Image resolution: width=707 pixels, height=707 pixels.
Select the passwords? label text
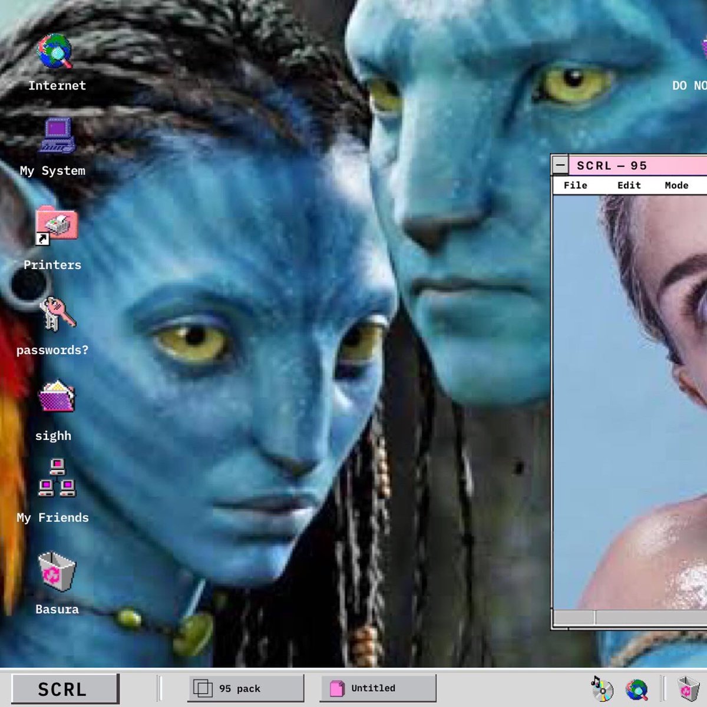(x=52, y=350)
